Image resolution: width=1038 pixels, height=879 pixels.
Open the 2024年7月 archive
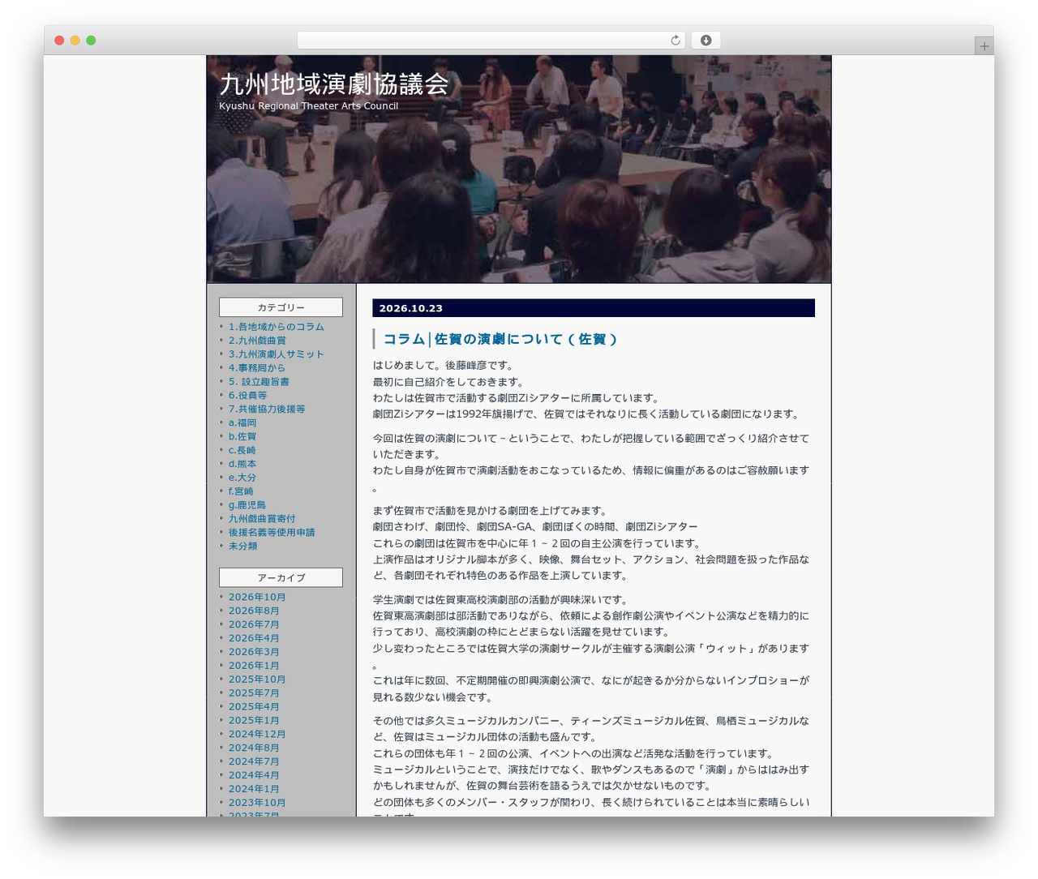(254, 762)
